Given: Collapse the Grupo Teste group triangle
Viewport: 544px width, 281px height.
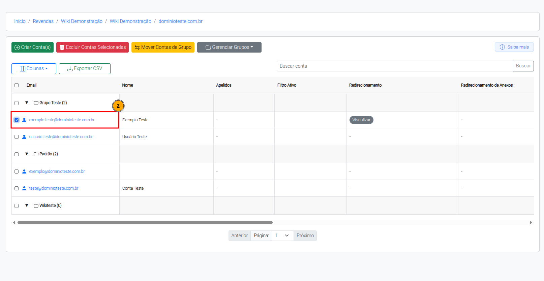Looking at the screenshot, I should 27,103.
